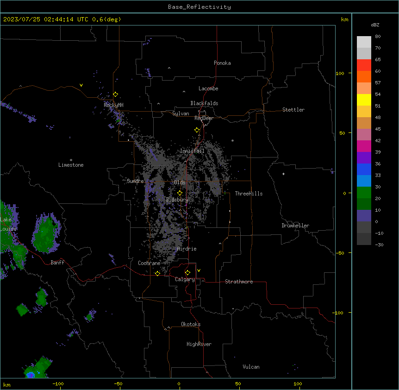Screen dimensions: 399x390
Task: Select the RockyMH label
Action: (113, 105)
